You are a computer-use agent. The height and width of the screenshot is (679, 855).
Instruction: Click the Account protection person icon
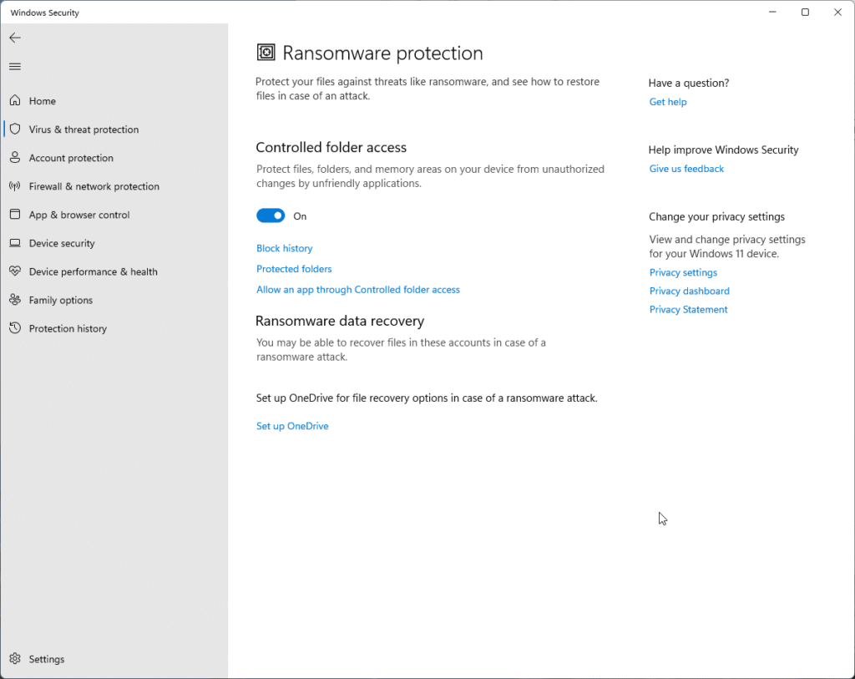pyautogui.click(x=15, y=158)
